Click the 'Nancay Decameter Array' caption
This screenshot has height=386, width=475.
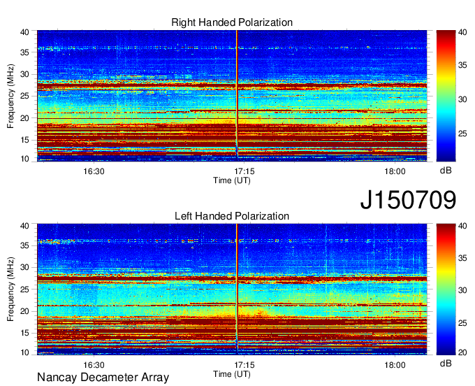[x=103, y=378]
